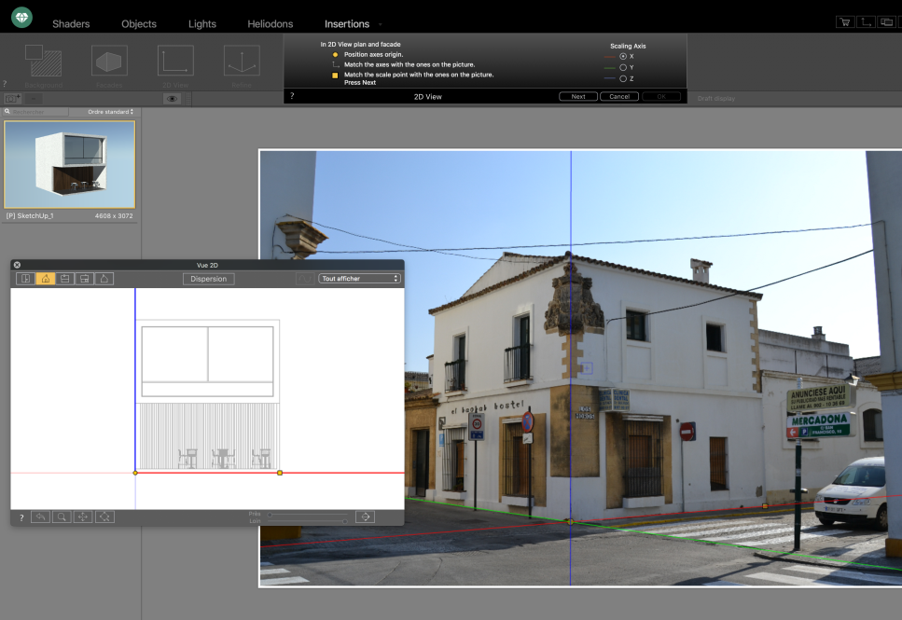The height and width of the screenshot is (620, 902).
Task: Click the "Match the scale point" instruction
Action: 419,75
